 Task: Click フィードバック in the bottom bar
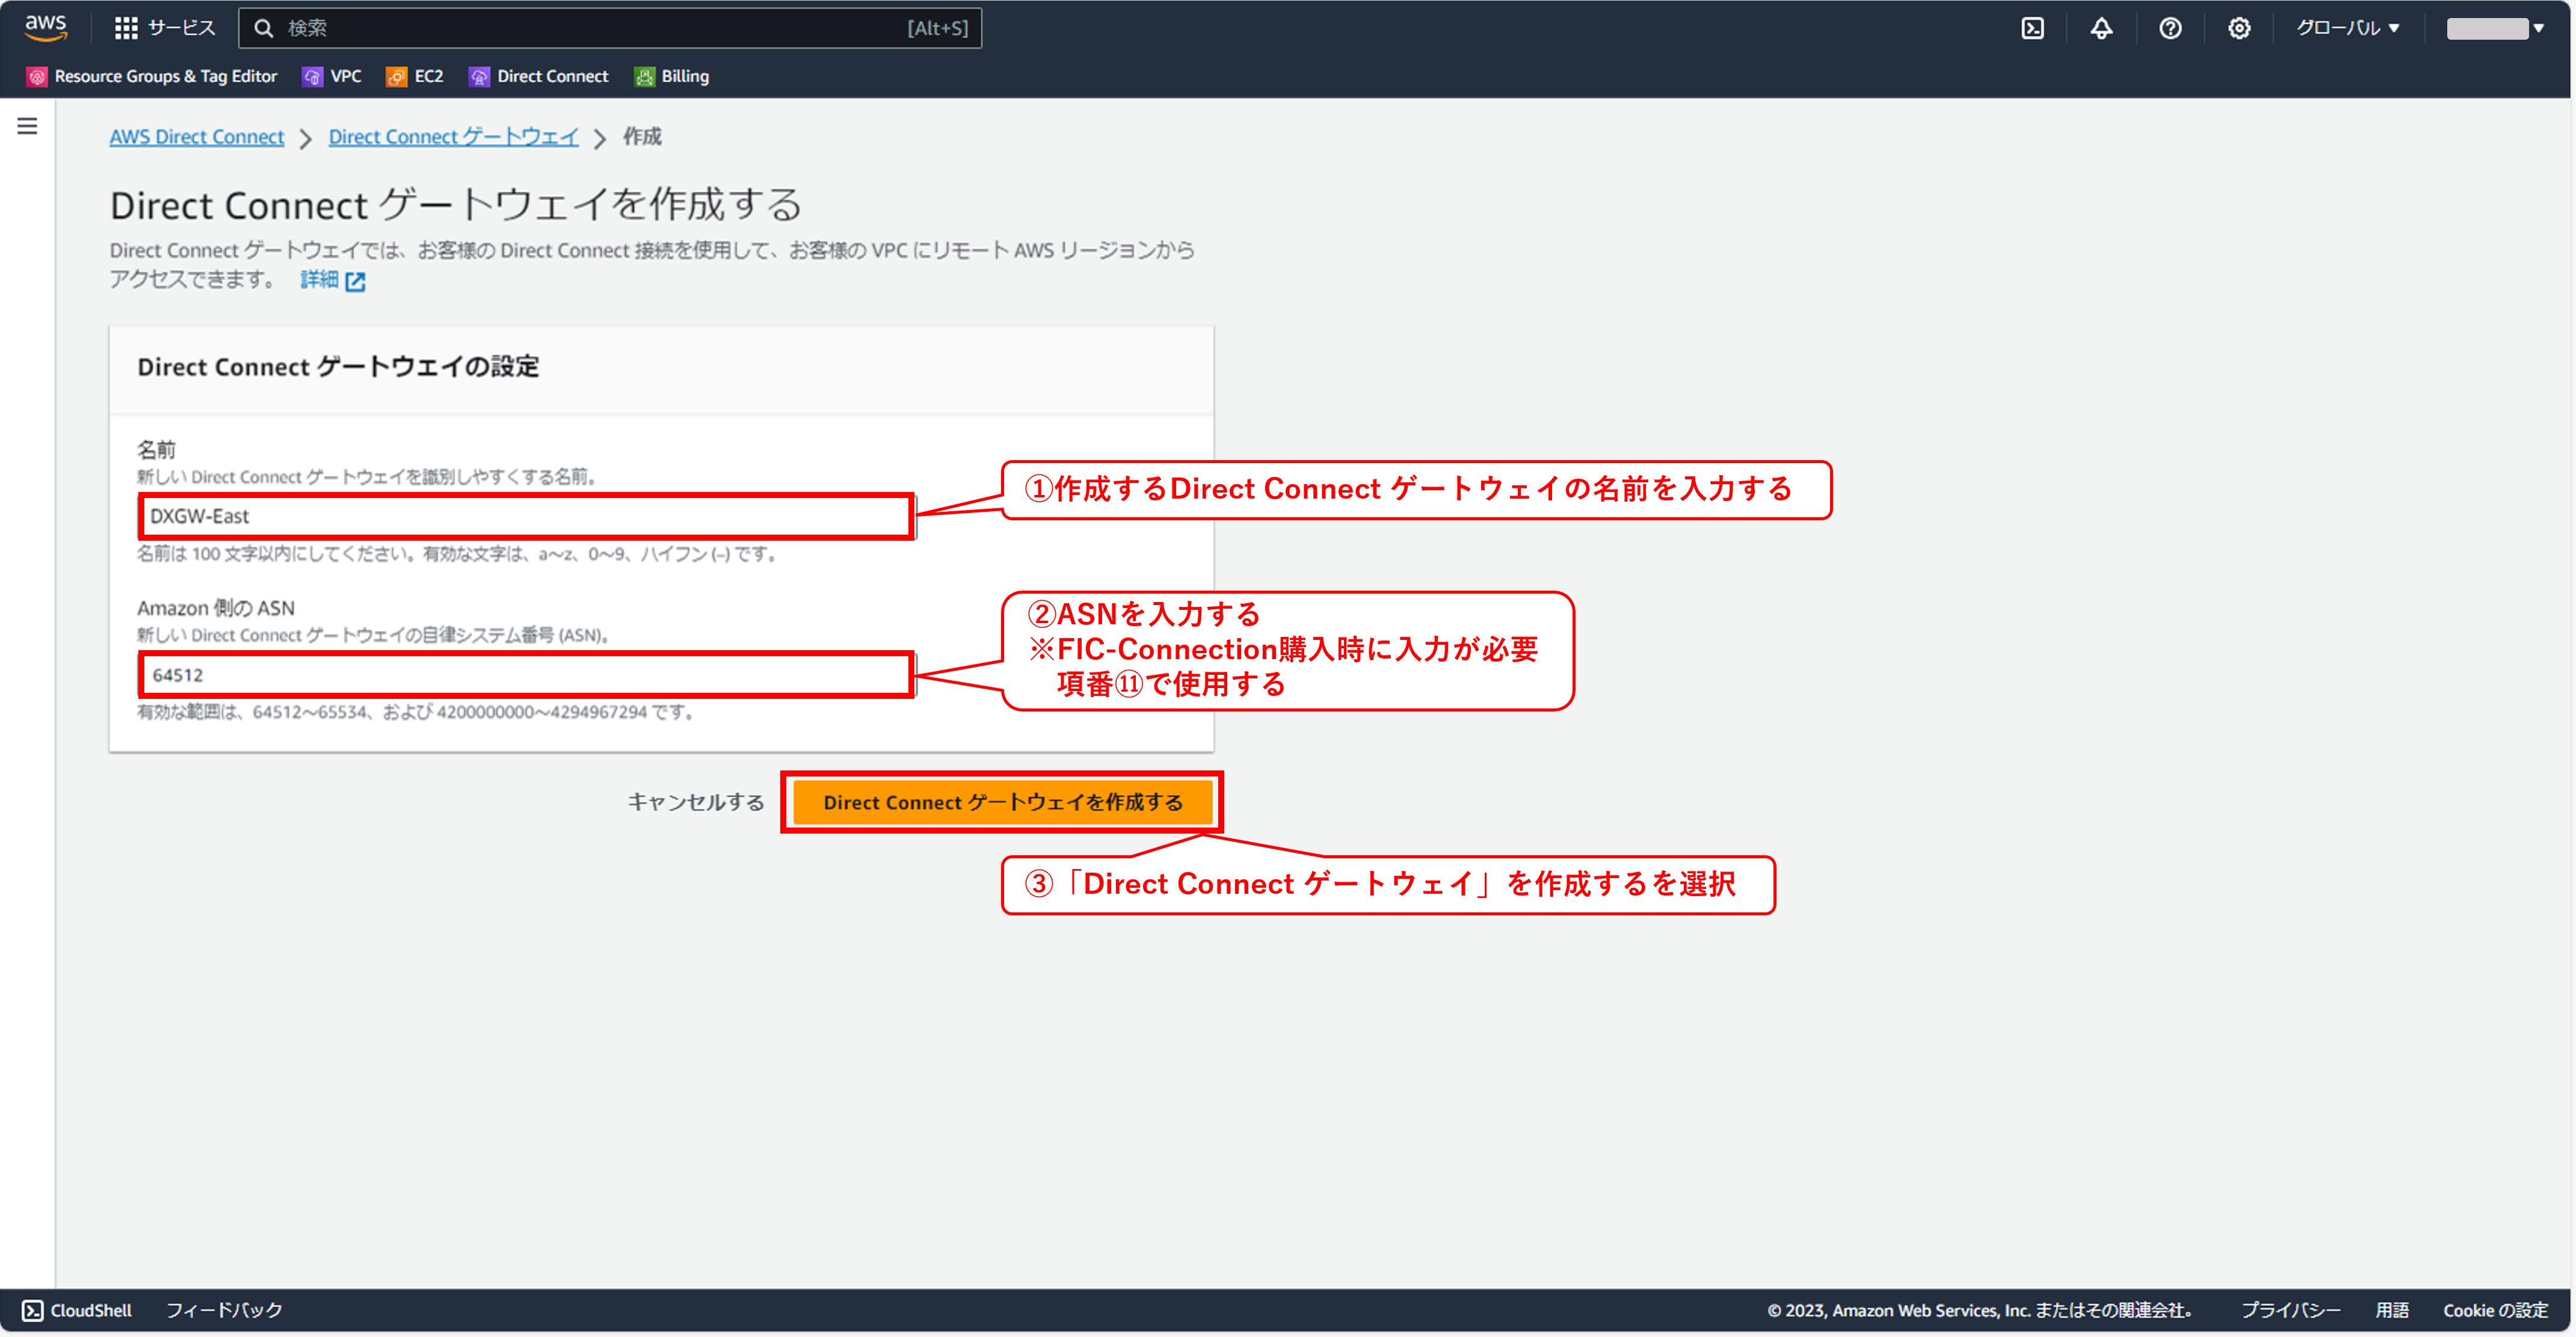pyautogui.click(x=225, y=1310)
